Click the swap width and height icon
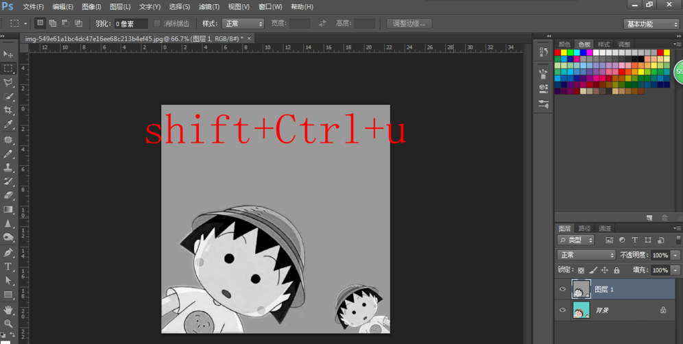This screenshot has width=683, height=344. click(x=323, y=23)
